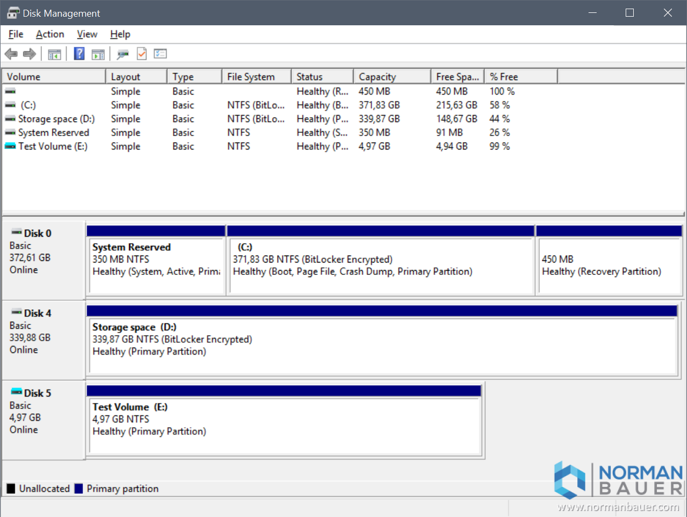Click the checklist settings toolbar icon
This screenshot has height=517, width=687.
coord(160,54)
